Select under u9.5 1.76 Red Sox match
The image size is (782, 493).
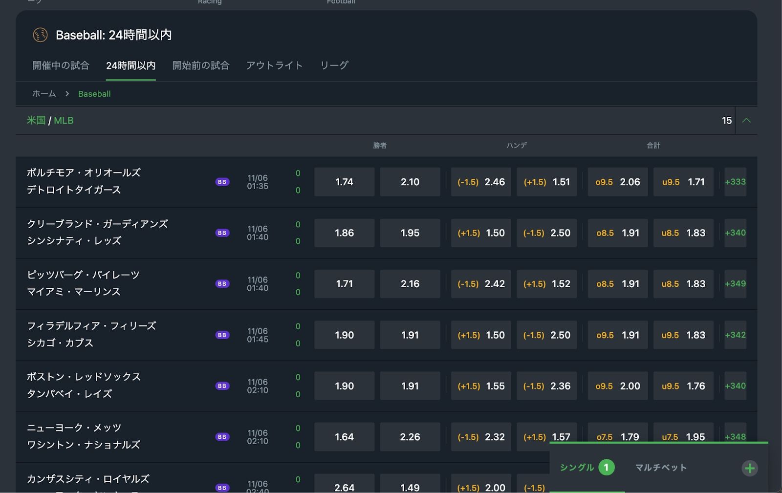683,386
